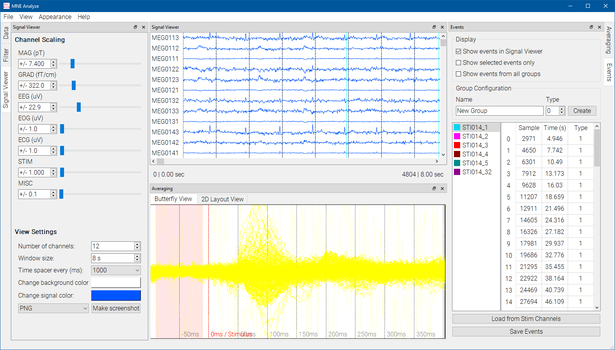Open the Filter side tab
This screenshot has height=350, width=615.
point(6,55)
